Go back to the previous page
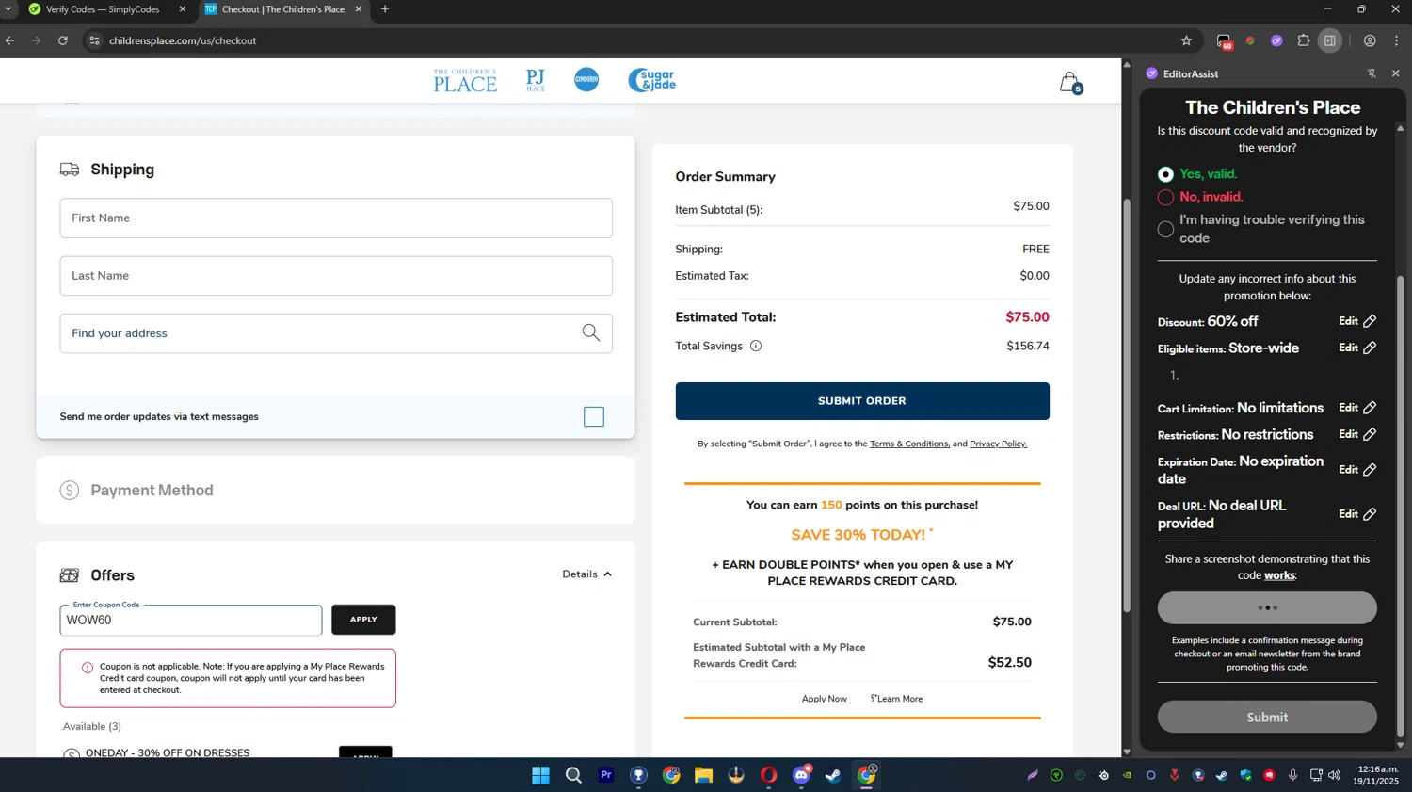This screenshot has width=1412, height=792. [x=10, y=40]
